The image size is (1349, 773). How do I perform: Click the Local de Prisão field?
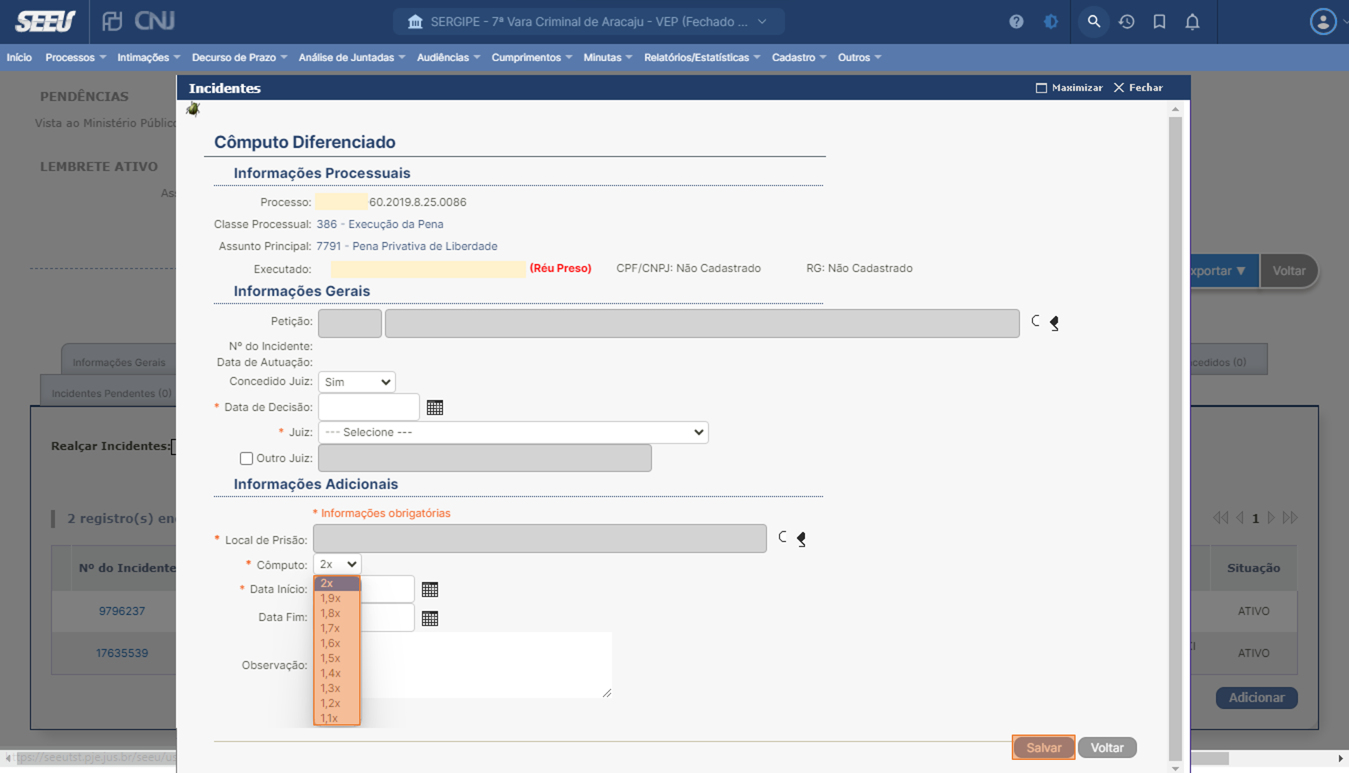(540, 539)
